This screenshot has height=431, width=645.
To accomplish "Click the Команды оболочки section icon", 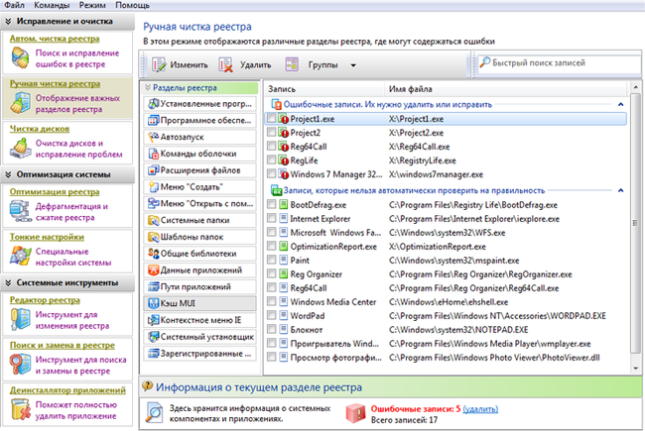I will click(x=154, y=154).
